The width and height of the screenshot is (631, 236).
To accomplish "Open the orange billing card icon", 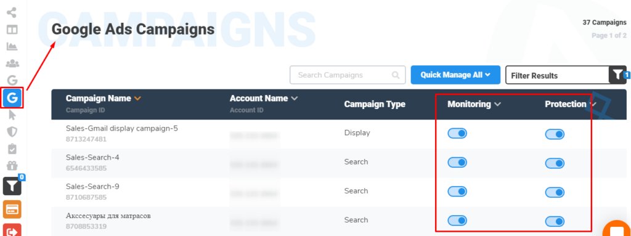I will [12, 210].
